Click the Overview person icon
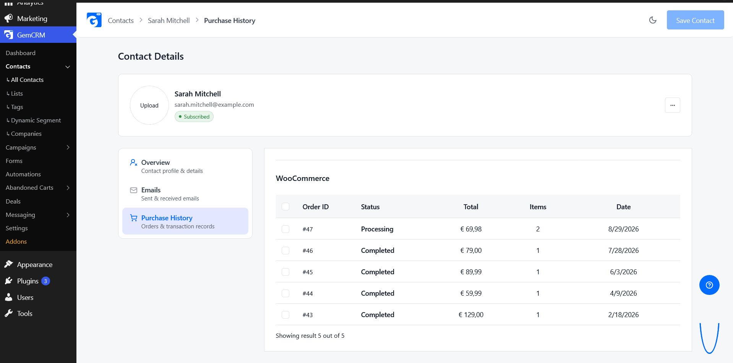The width and height of the screenshot is (733, 363). (x=133, y=163)
